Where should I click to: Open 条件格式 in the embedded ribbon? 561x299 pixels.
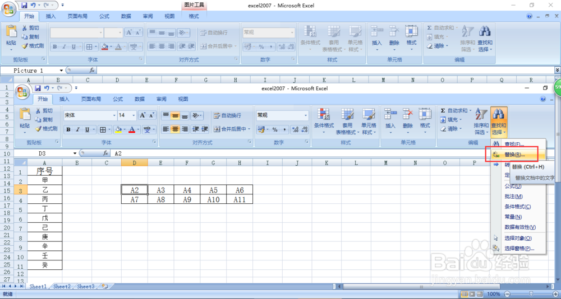[324, 122]
